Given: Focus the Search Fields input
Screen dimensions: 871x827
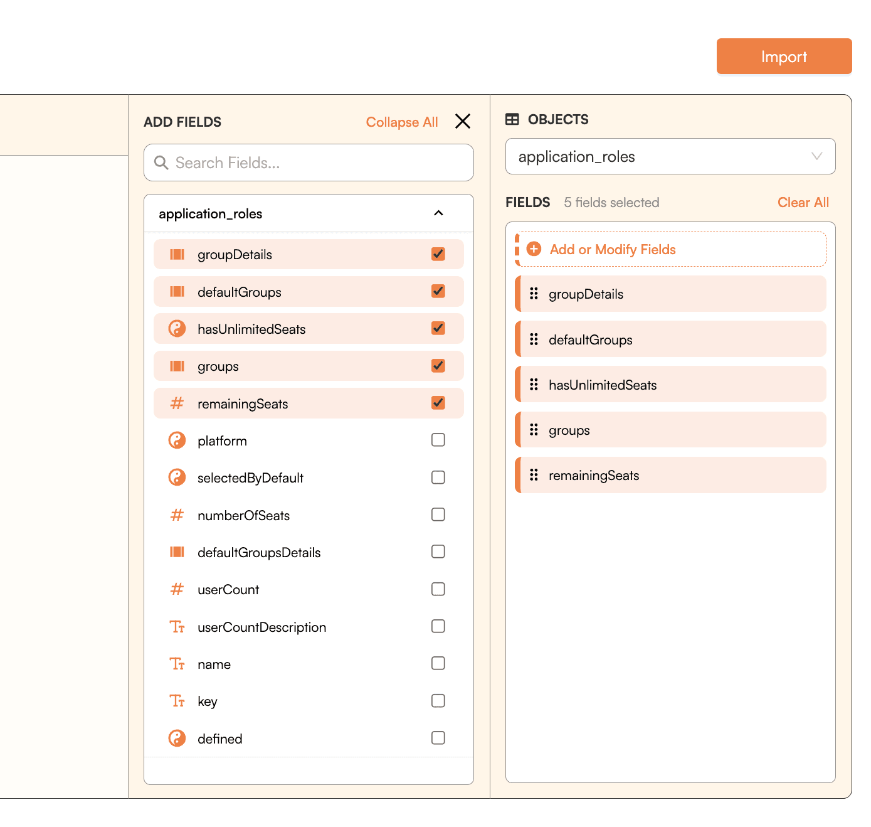Looking at the screenshot, I should 309,163.
